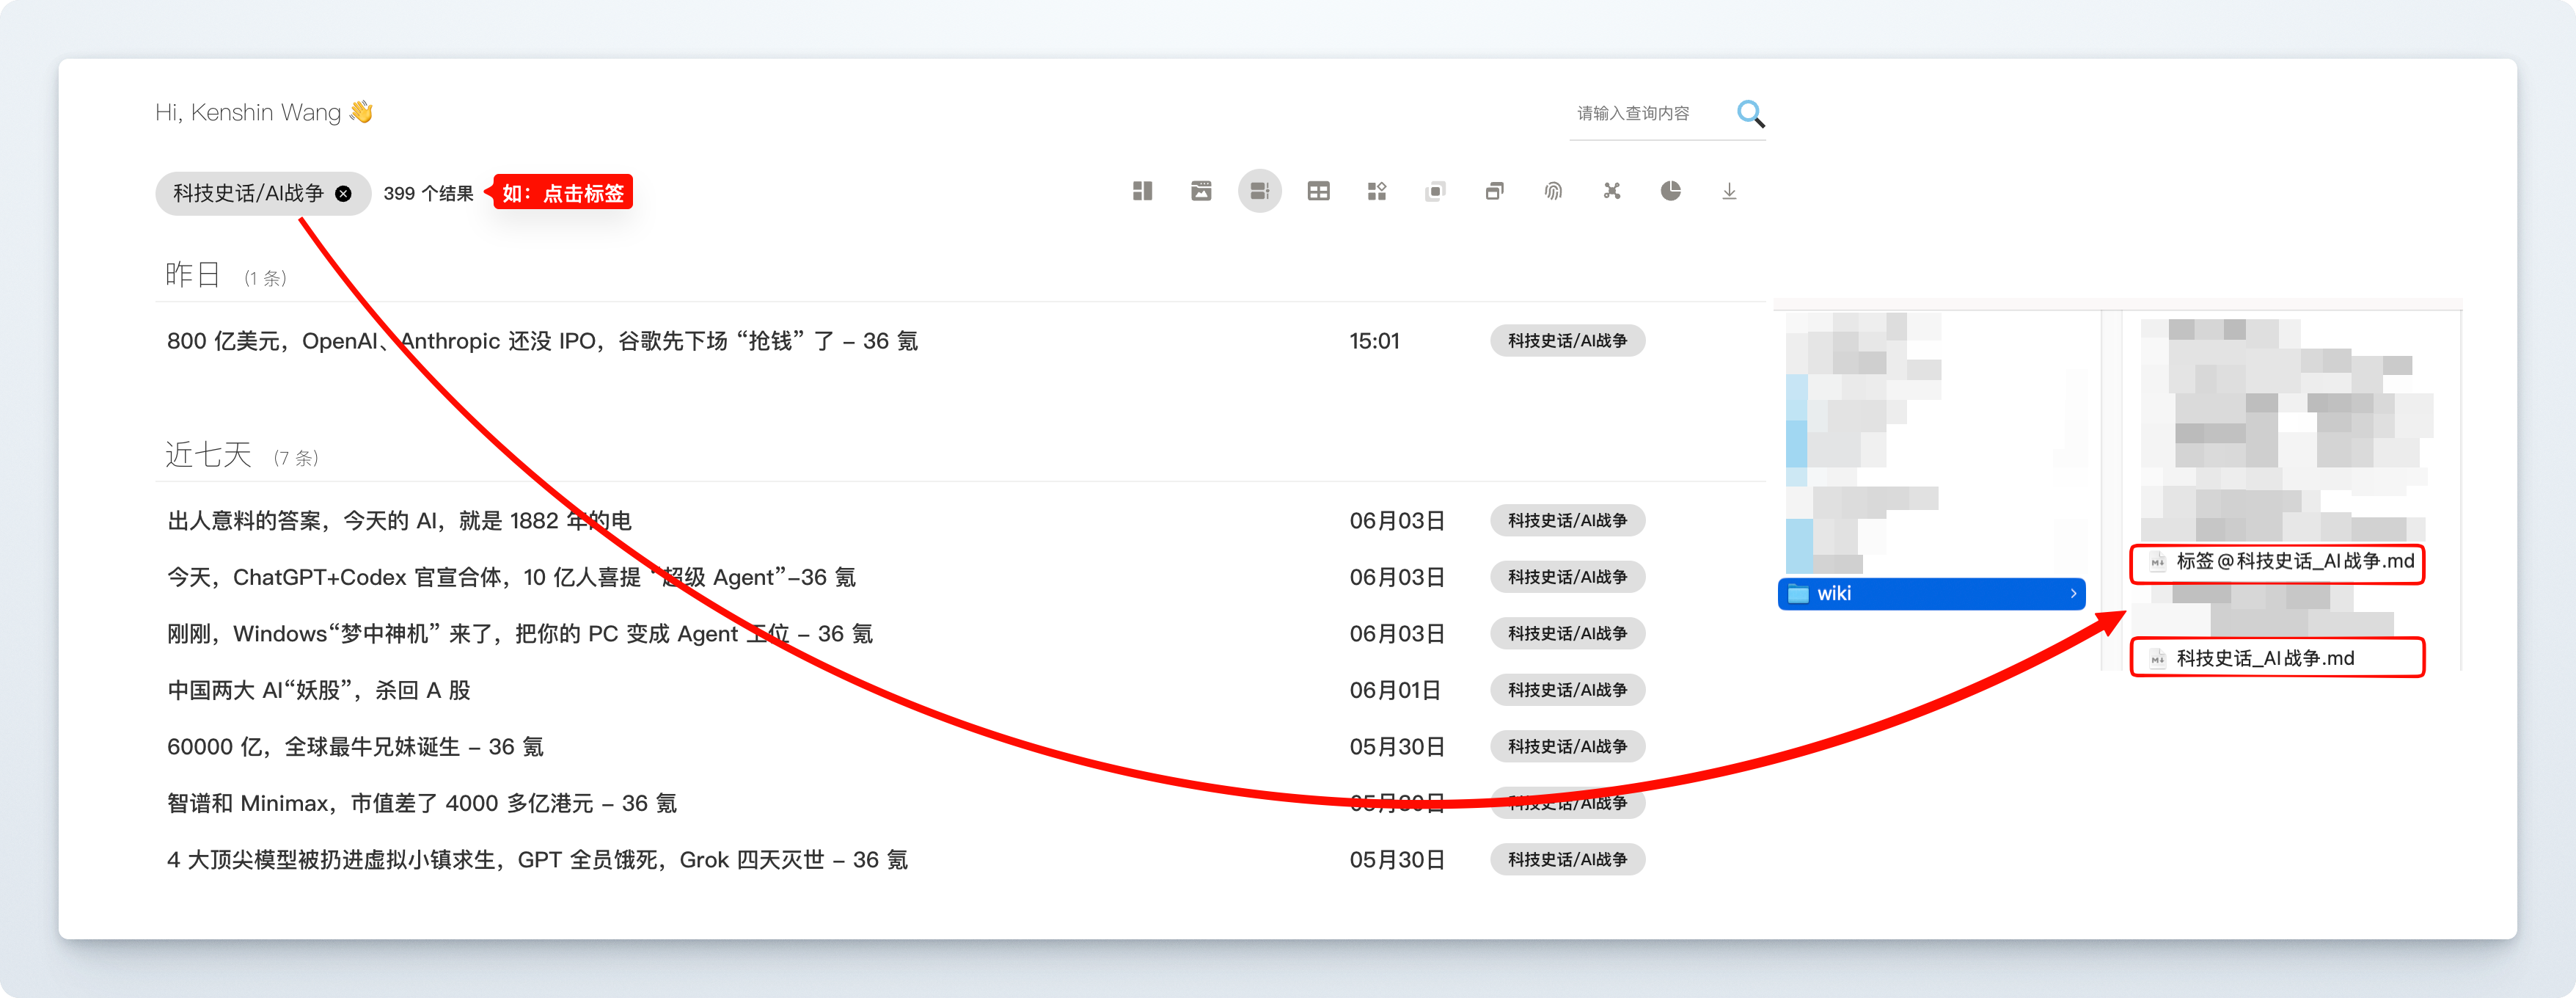Click the tag pill on the 4 大顶尖模型 row
This screenshot has height=998, width=2576.
pos(1567,860)
